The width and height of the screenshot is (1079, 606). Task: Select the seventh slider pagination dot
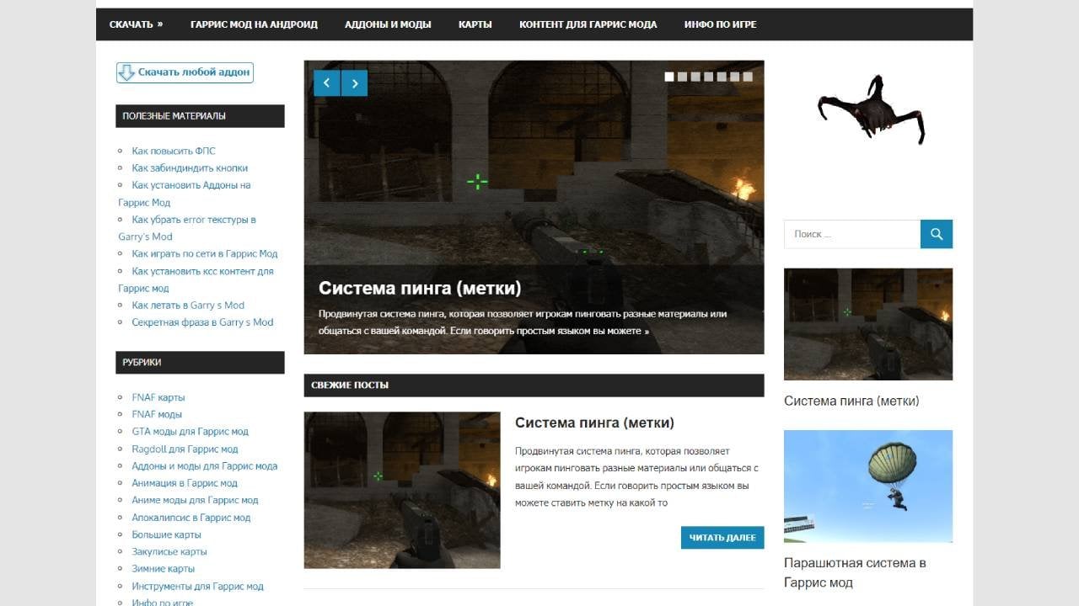pyautogui.click(x=748, y=77)
